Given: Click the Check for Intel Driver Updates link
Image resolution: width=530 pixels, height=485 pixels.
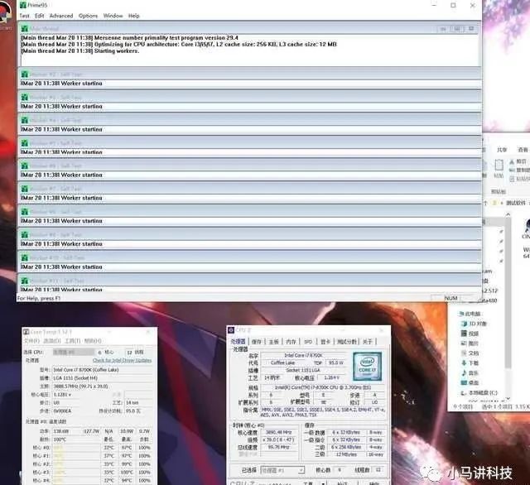Looking at the screenshot, I should pyautogui.click(x=122, y=360).
